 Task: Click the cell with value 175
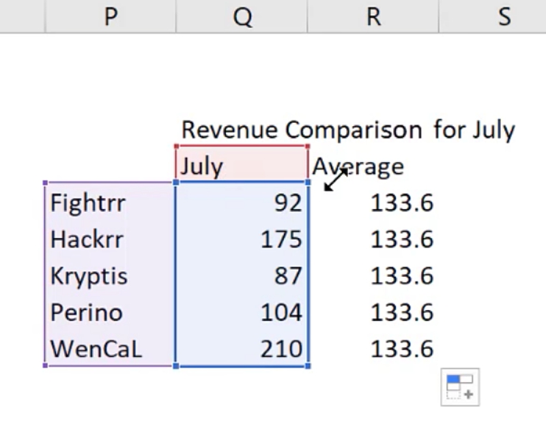[x=242, y=239]
